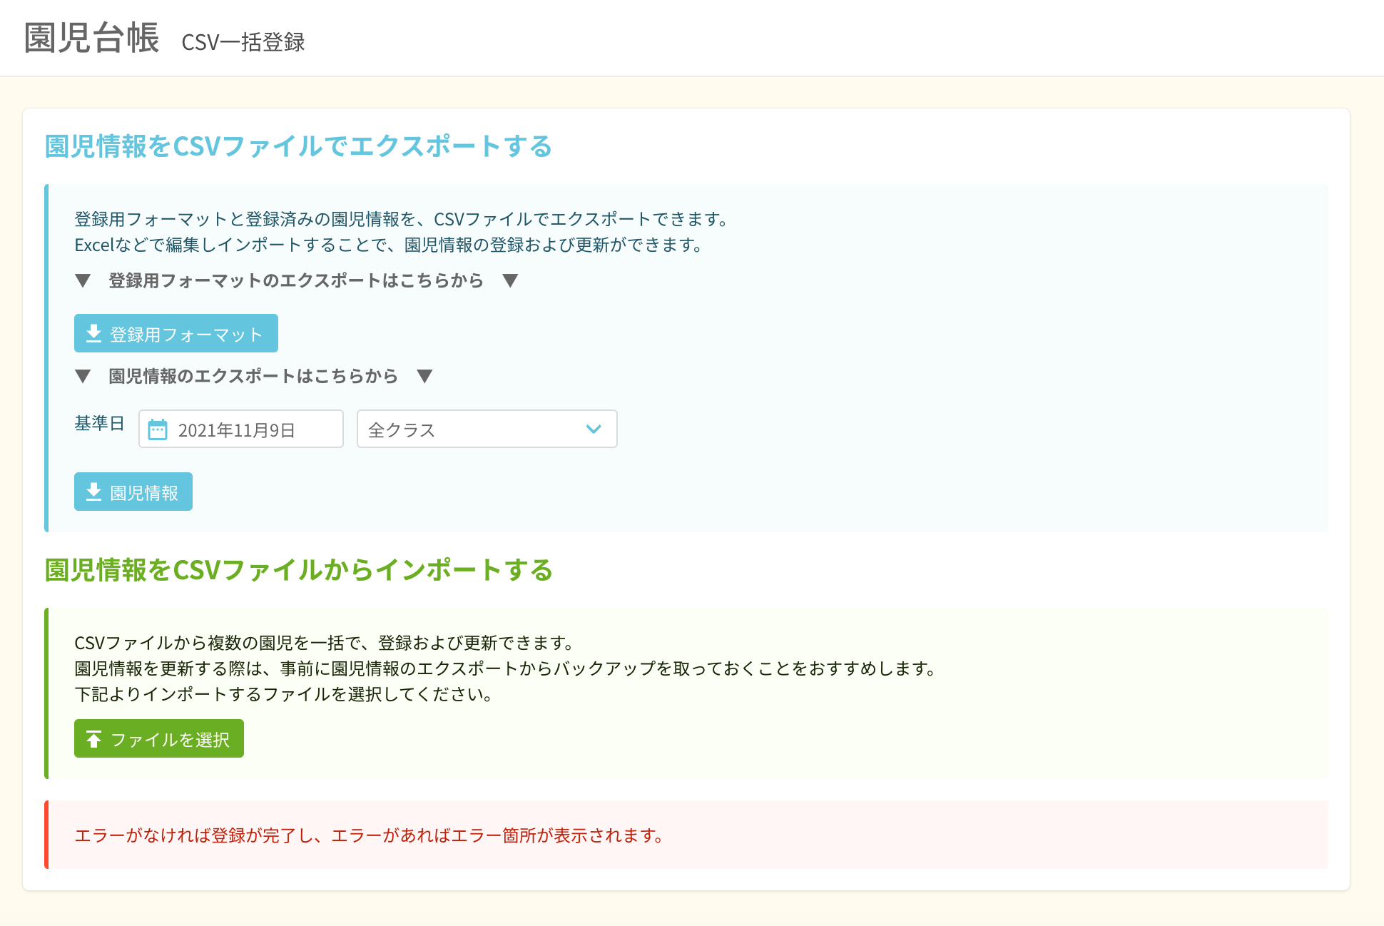The height and width of the screenshot is (926, 1384).
Task: Click heading 園児情報をCSVファイルでエクスポートする
Action: point(298,146)
